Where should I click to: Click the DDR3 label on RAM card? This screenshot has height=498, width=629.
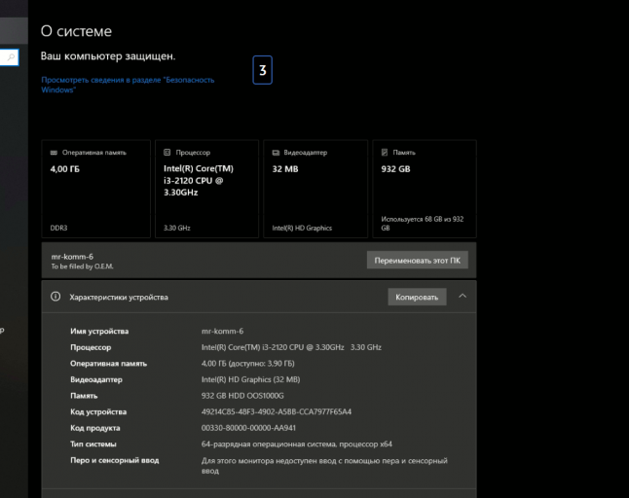pos(58,228)
